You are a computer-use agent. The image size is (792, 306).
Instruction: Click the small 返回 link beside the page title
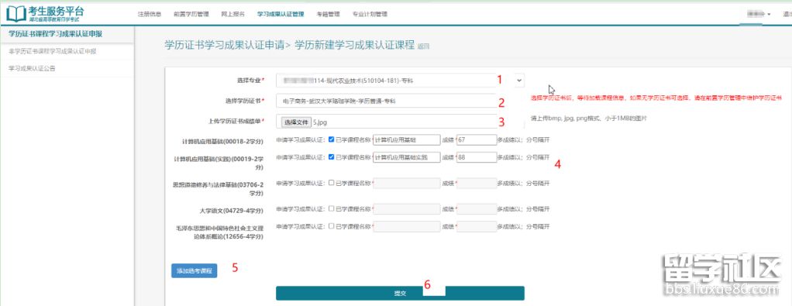point(423,46)
